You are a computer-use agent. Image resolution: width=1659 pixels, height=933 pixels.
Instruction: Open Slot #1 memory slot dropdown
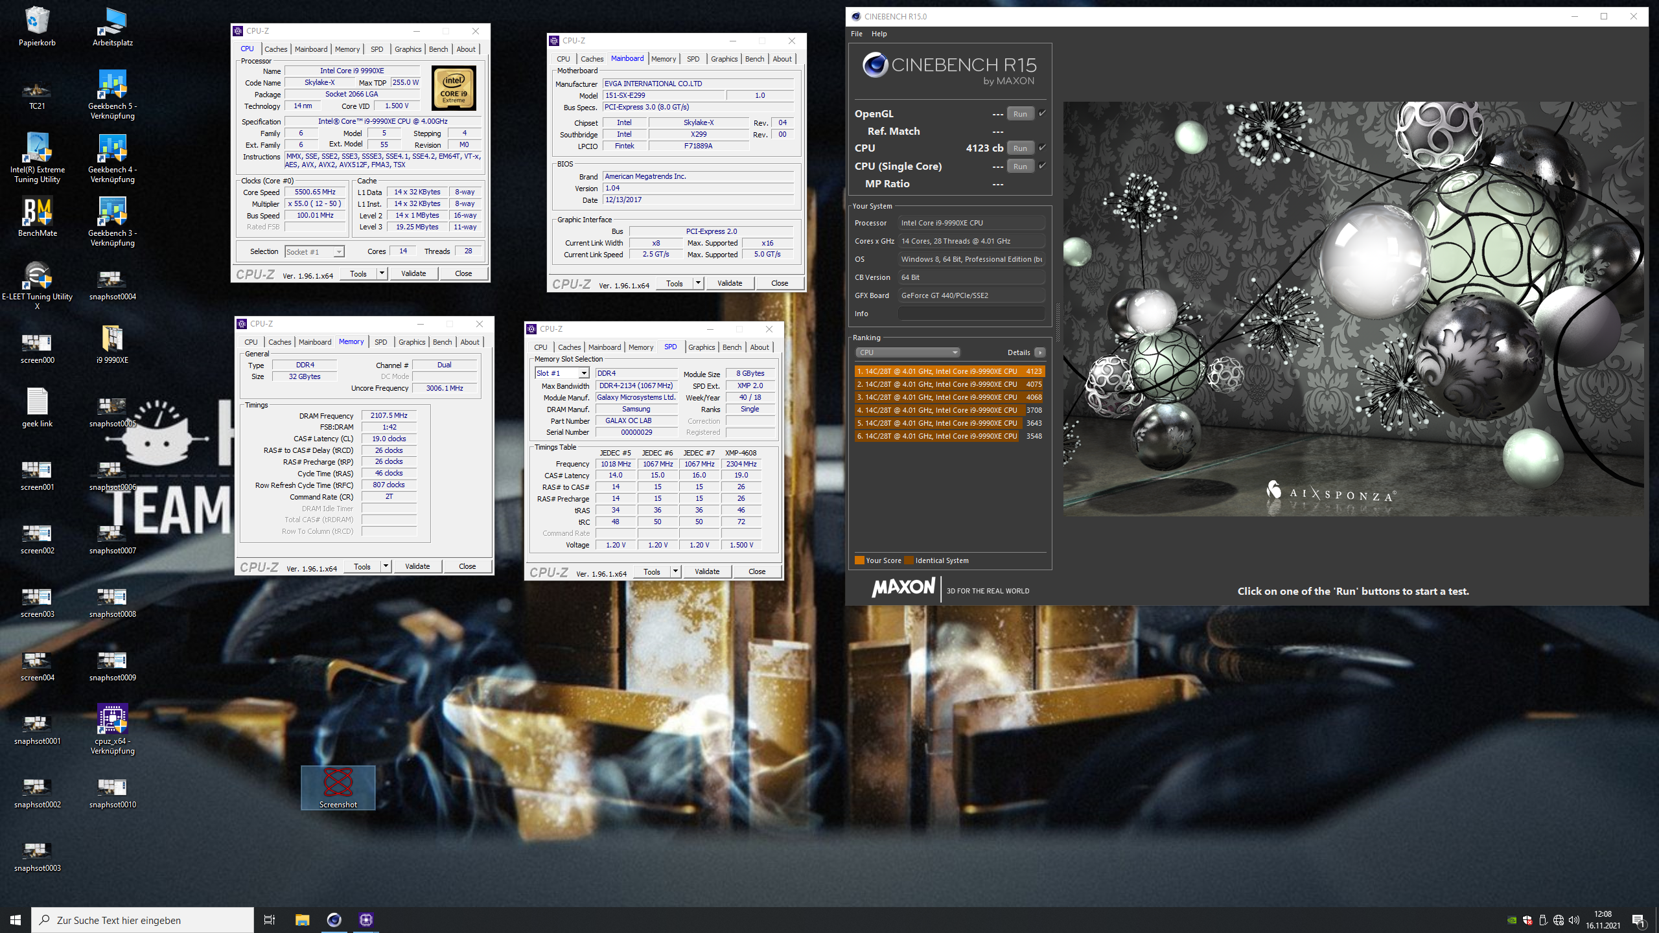561,373
